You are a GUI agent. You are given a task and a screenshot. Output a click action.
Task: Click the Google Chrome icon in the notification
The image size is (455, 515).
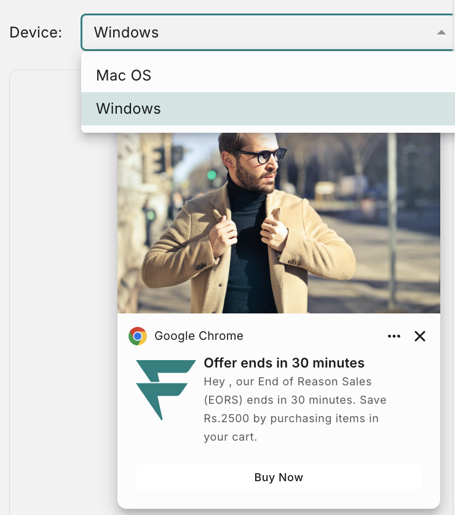pyautogui.click(x=138, y=336)
